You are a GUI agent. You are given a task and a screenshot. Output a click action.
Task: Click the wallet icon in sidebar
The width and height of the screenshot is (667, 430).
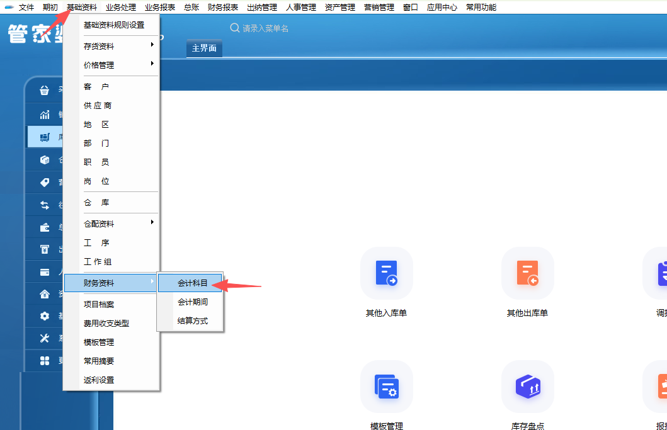click(x=45, y=228)
